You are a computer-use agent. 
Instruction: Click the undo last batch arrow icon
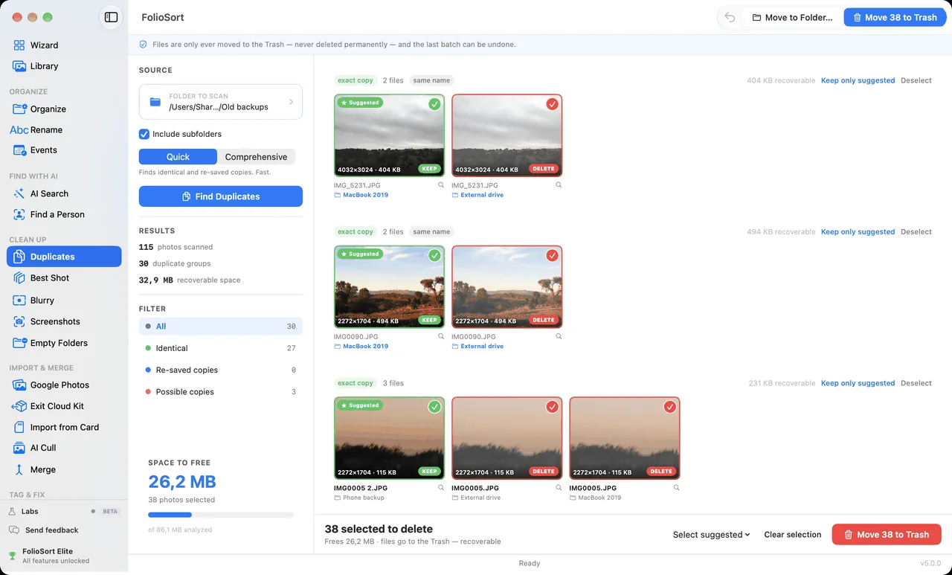730,17
